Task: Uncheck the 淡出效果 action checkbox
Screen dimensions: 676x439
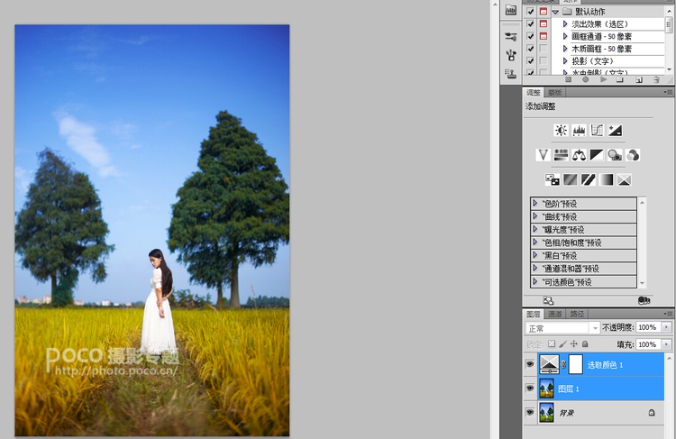Action: (x=531, y=23)
